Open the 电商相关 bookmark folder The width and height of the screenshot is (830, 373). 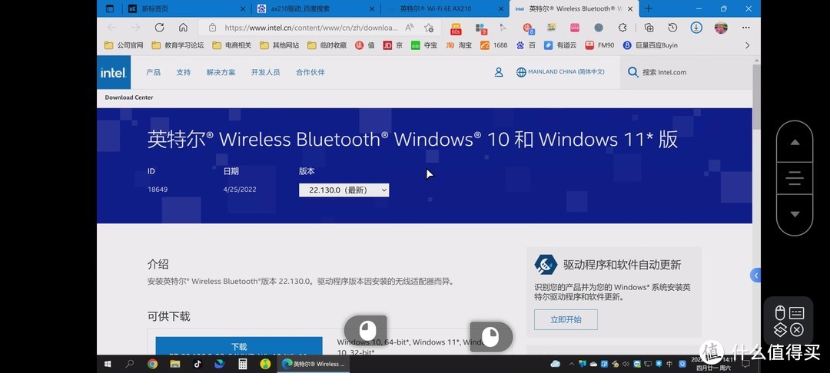(x=232, y=45)
